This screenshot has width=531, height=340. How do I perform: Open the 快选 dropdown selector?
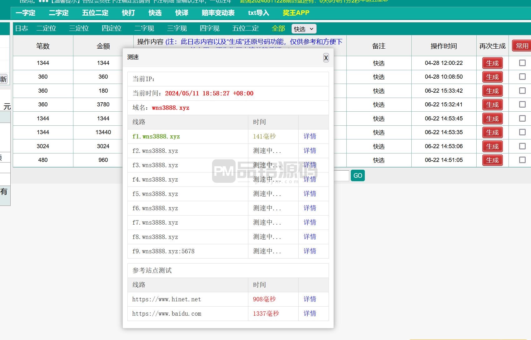[304, 29]
